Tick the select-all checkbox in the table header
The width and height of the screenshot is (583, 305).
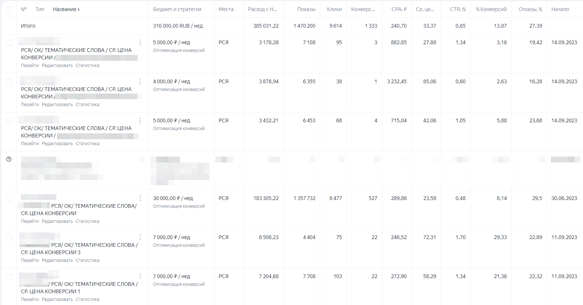point(9,9)
